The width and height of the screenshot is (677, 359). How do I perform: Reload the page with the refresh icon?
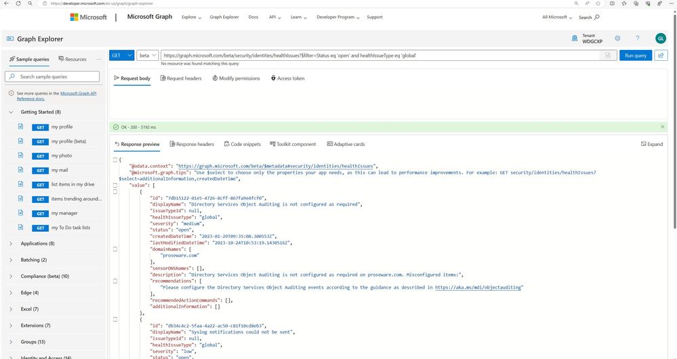[x=18, y=3]
